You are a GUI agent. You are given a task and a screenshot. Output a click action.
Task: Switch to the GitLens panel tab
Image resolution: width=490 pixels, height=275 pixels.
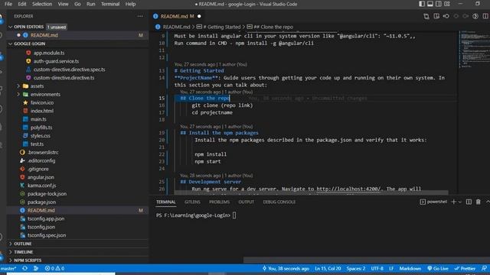(x=192, y=202)
